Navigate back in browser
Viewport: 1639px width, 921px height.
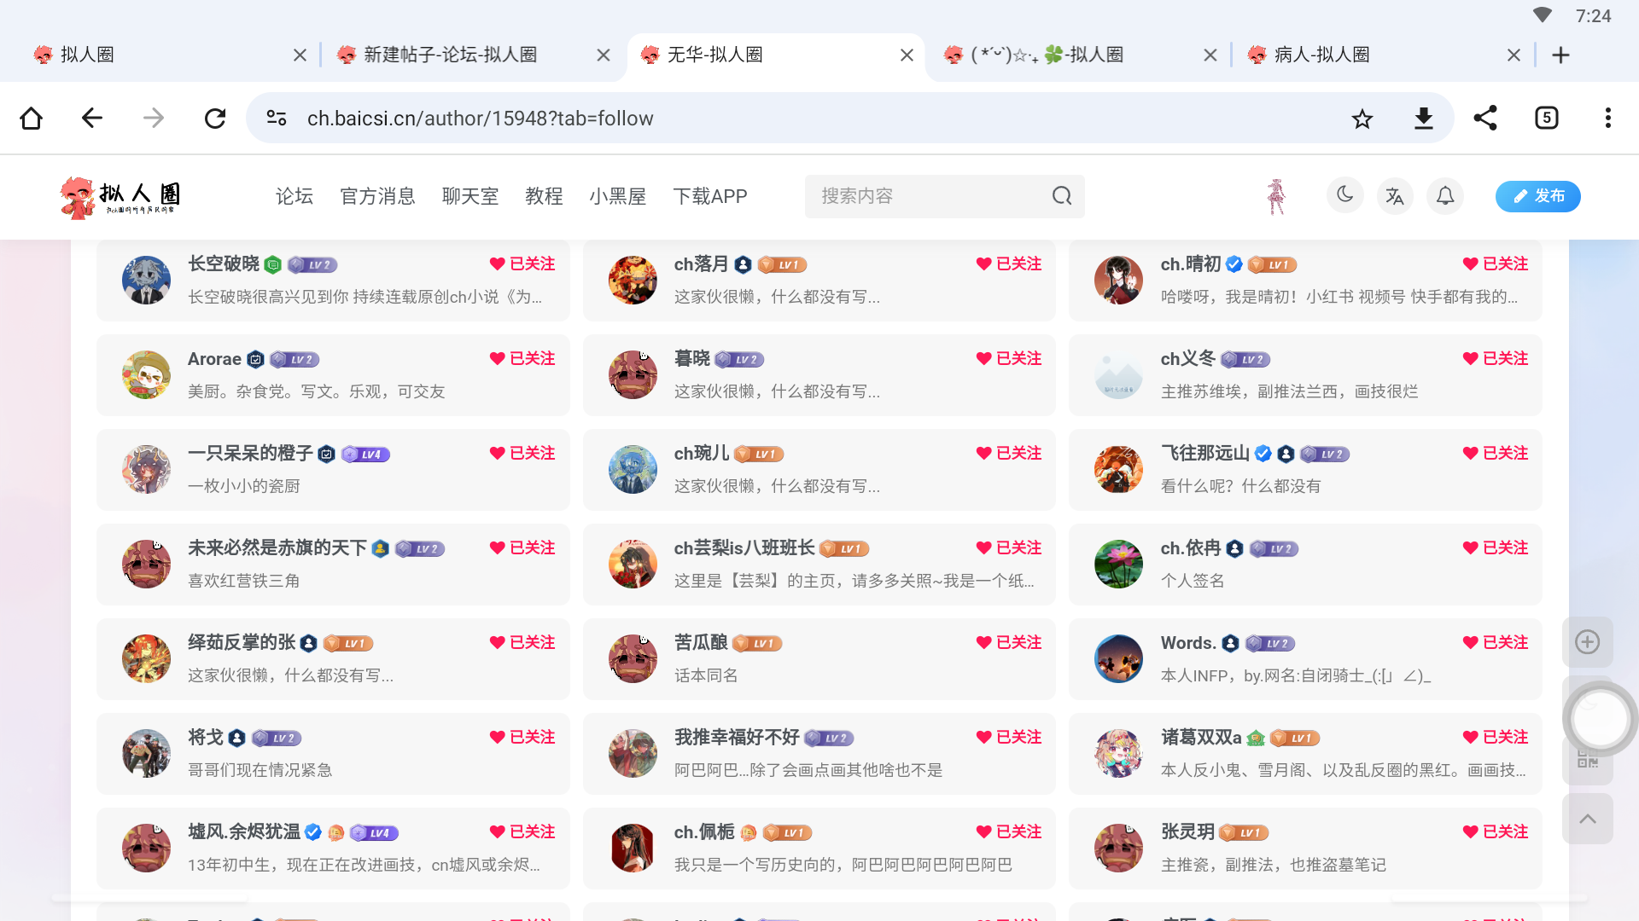(x=92, y=118)
